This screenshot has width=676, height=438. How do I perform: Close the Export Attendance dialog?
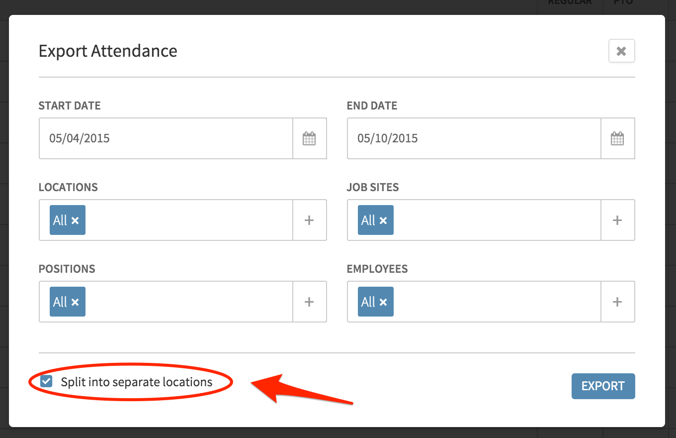coord(621,51)
